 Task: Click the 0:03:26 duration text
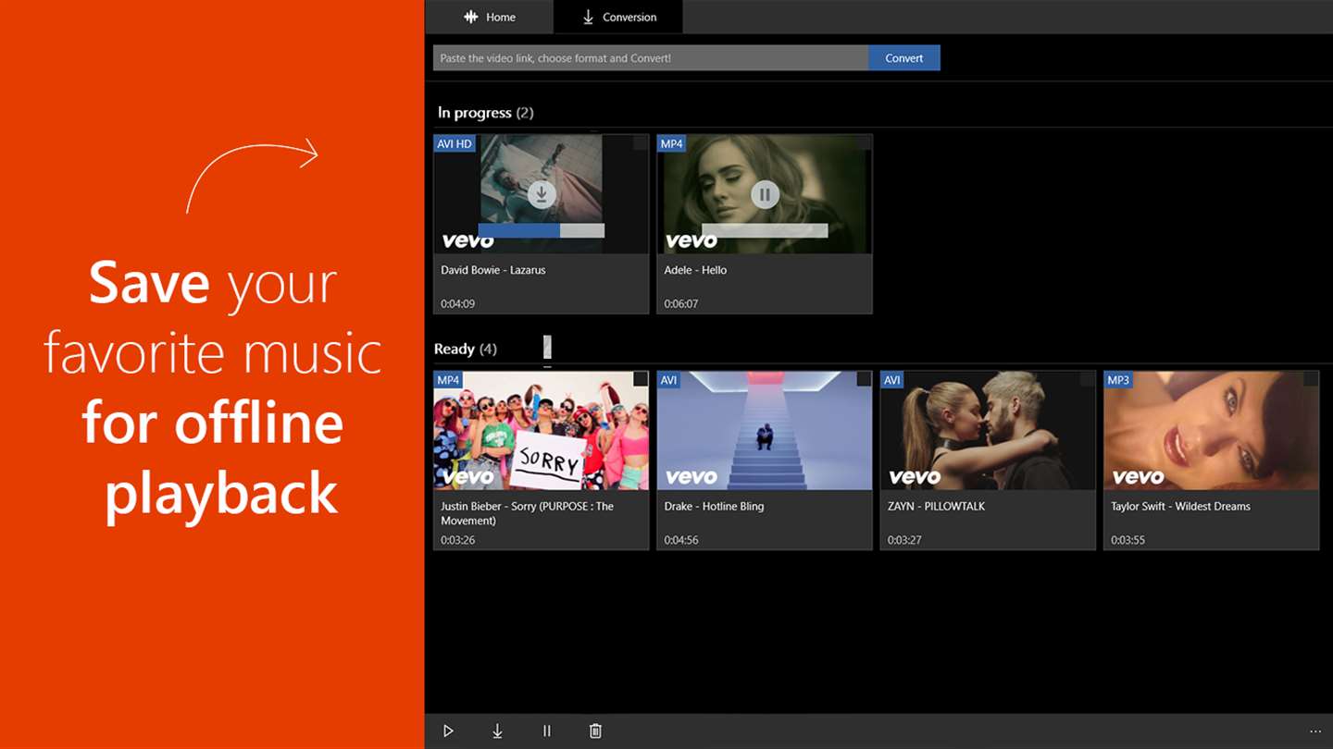457,540
